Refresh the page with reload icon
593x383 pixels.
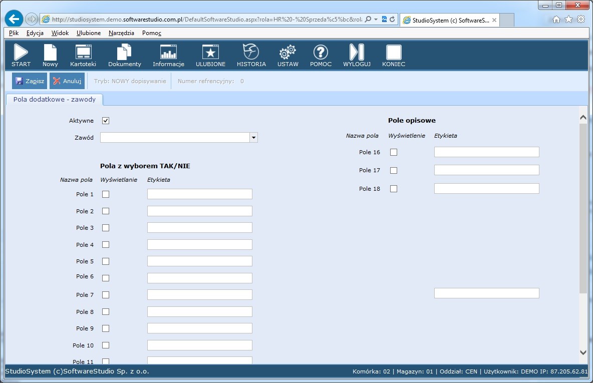pyautogui.click(x=392, y=20)
